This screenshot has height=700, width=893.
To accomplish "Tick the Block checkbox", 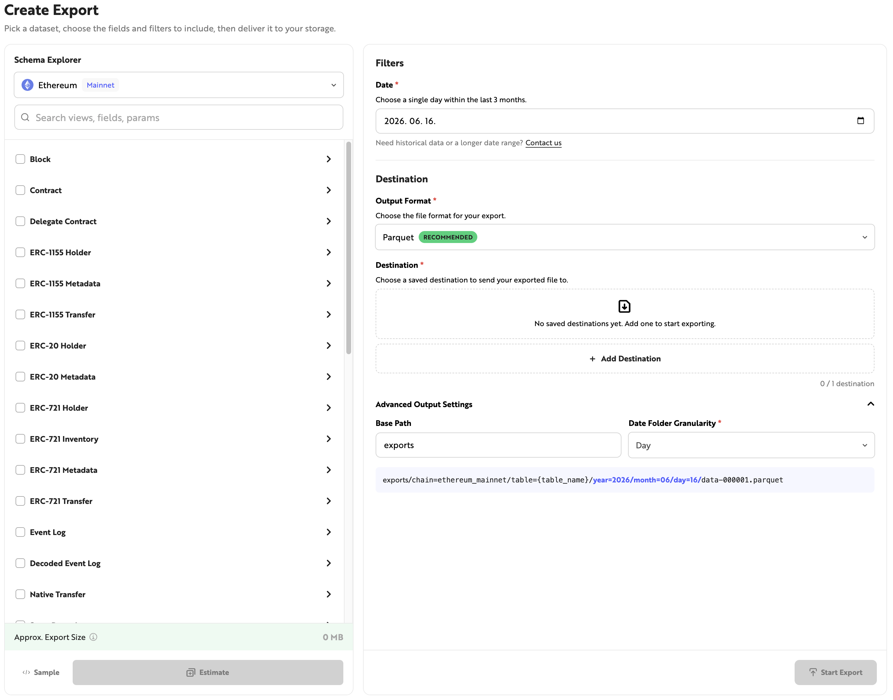I will click(20, 159).
